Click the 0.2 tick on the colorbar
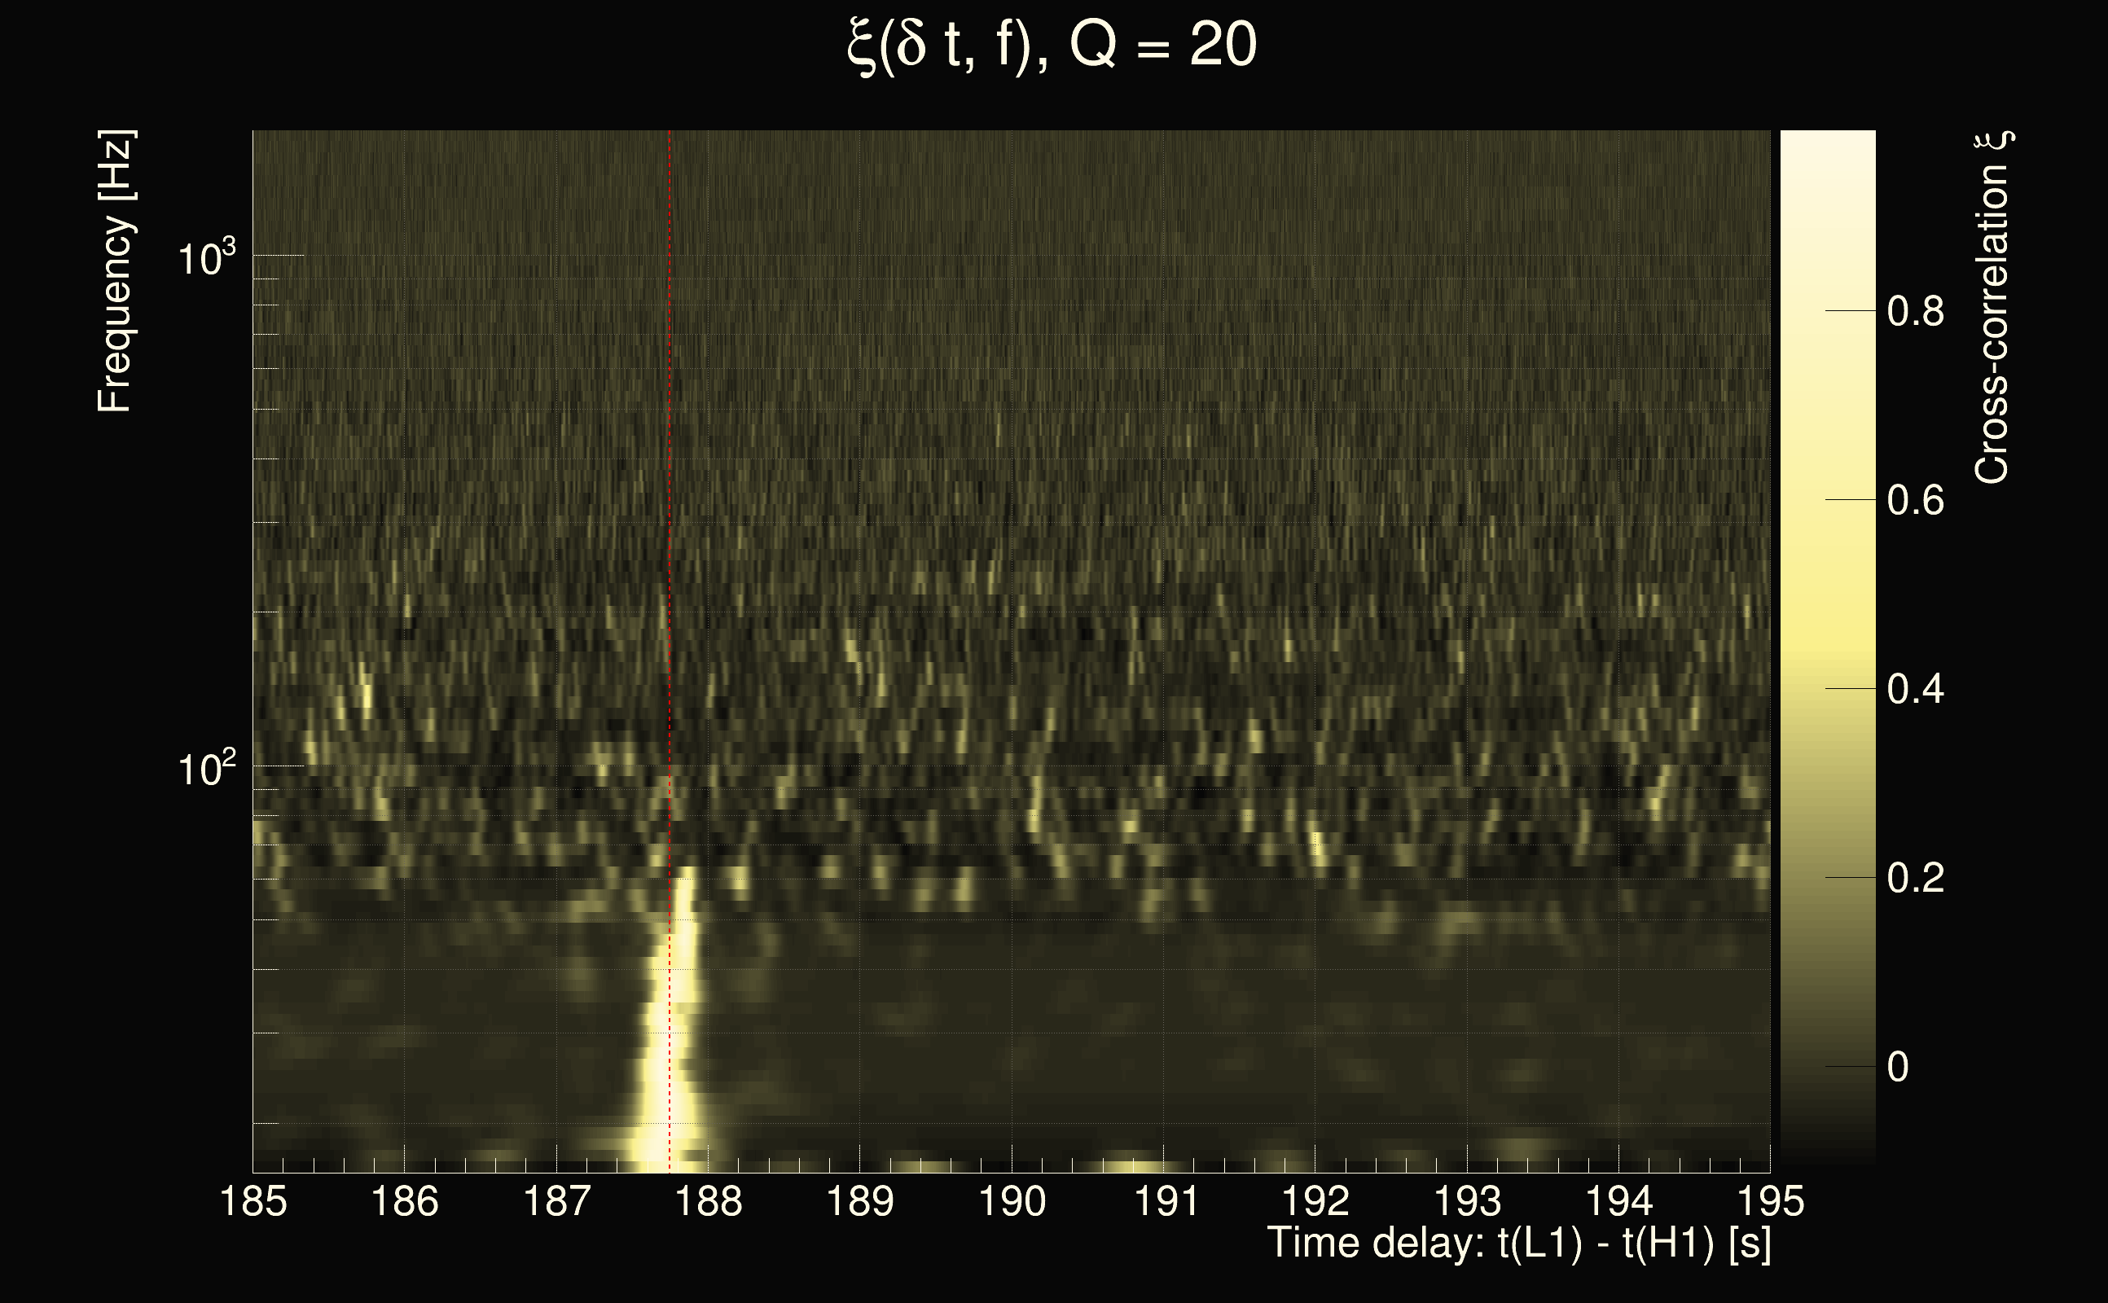Viewport: 2108px width, 1303px height. tap(1915, 878)
